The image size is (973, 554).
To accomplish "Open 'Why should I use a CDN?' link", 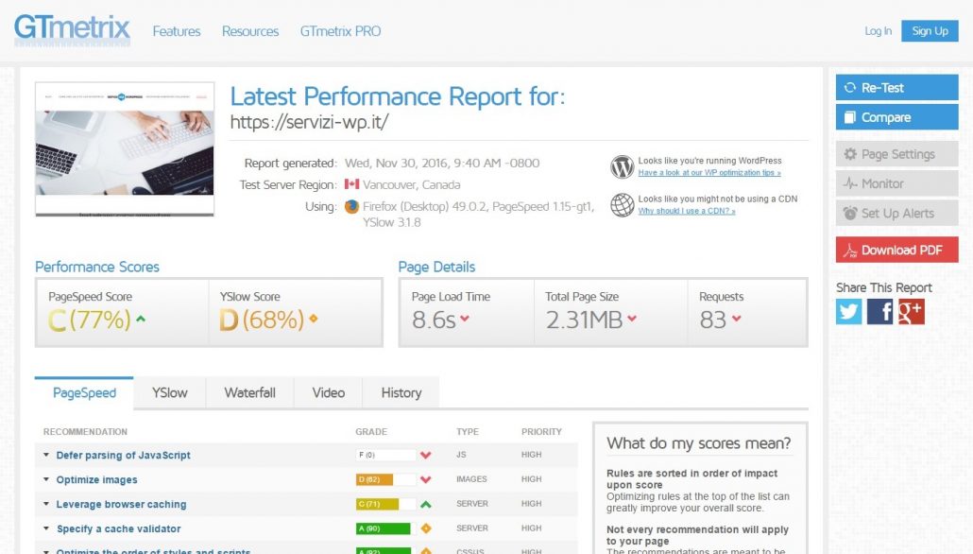I will coord(687,211).
